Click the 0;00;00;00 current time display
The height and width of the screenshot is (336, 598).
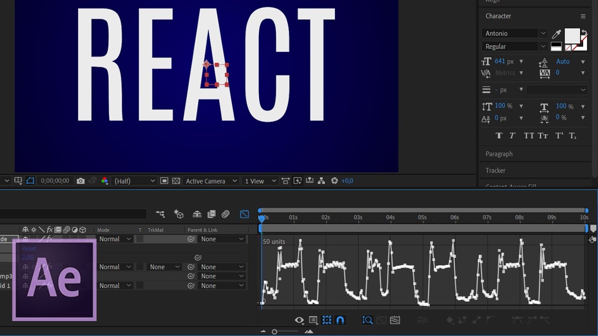(55, 181)
